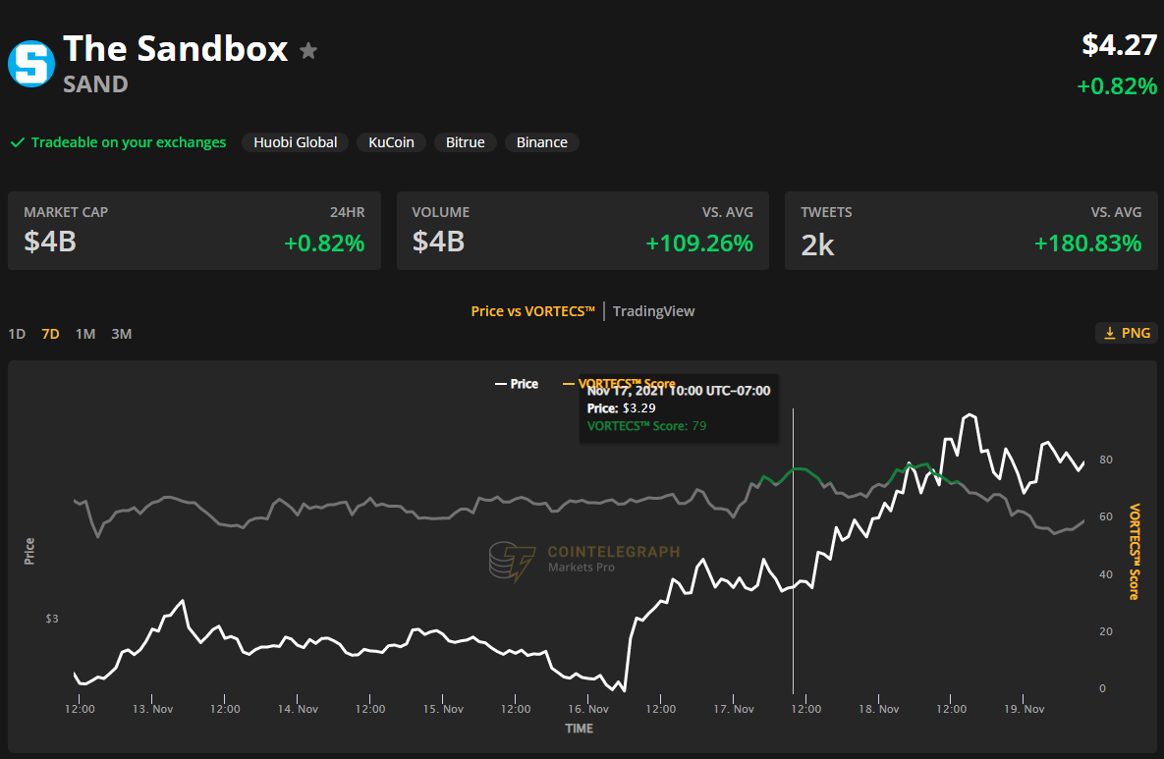Click the Tweets stat card
The image size is (1164, 759).
(x=970, y=231)
